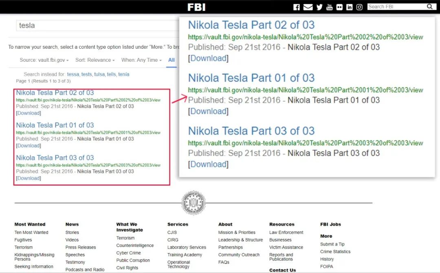Image resolution: width=440 pixels, height=273 pixels.
Task: Open small Nikola Tesla Part 02 of 03 title
Action: tap(55, 93)
